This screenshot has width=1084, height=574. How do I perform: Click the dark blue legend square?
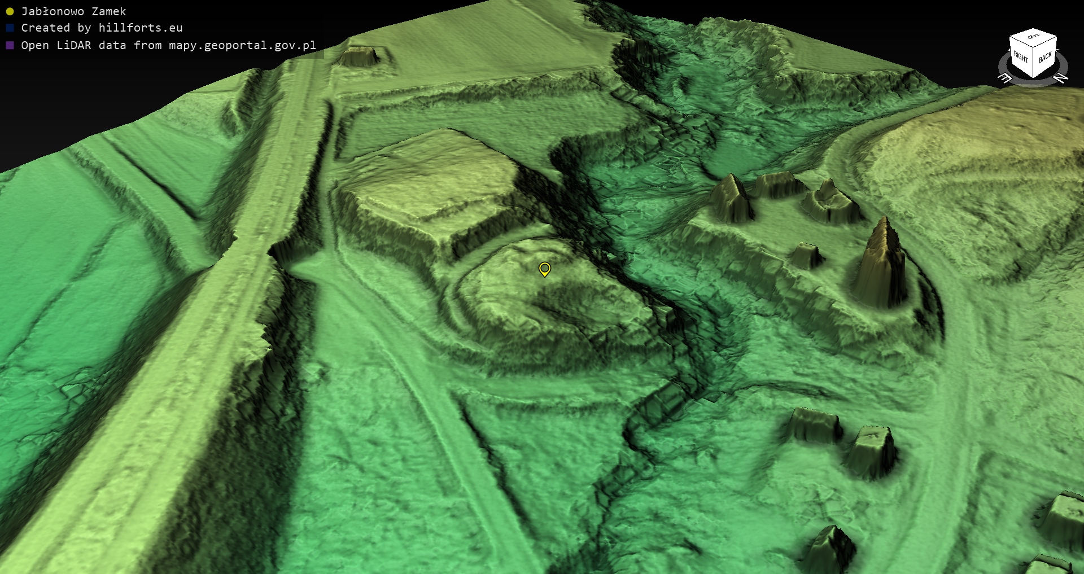tap(10, 28)
